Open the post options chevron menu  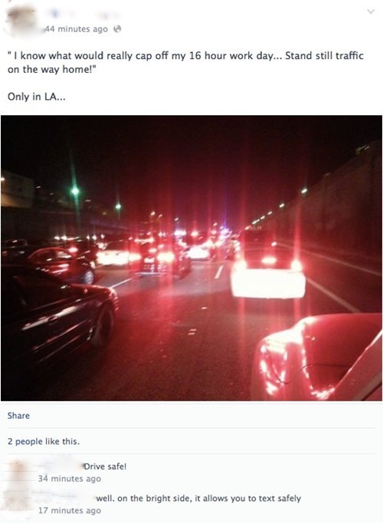370,12
